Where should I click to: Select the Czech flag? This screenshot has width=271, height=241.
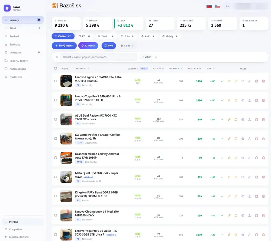217,6
